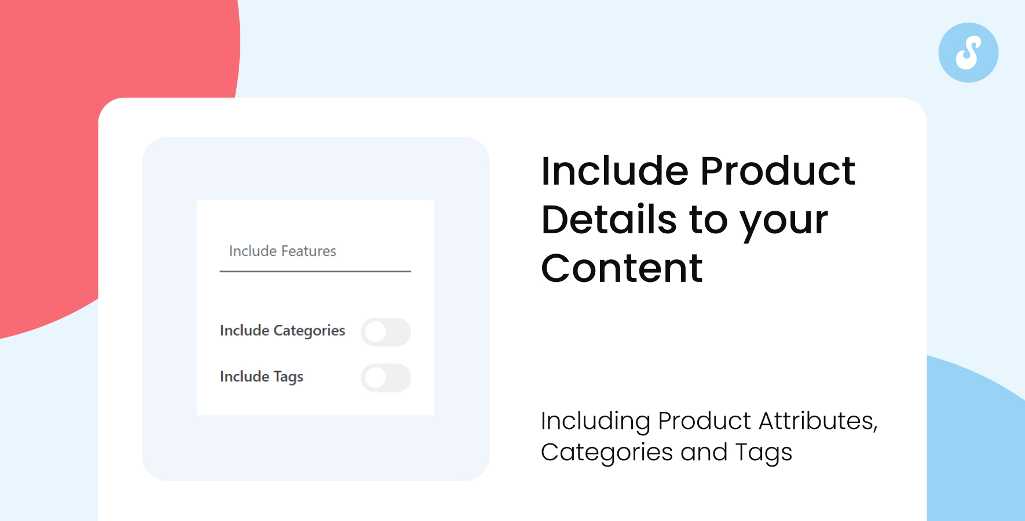Click the knob of Include Tags toggle
Image resolution: width=1025 pixels, height=521 pixels.
[376, 378]
